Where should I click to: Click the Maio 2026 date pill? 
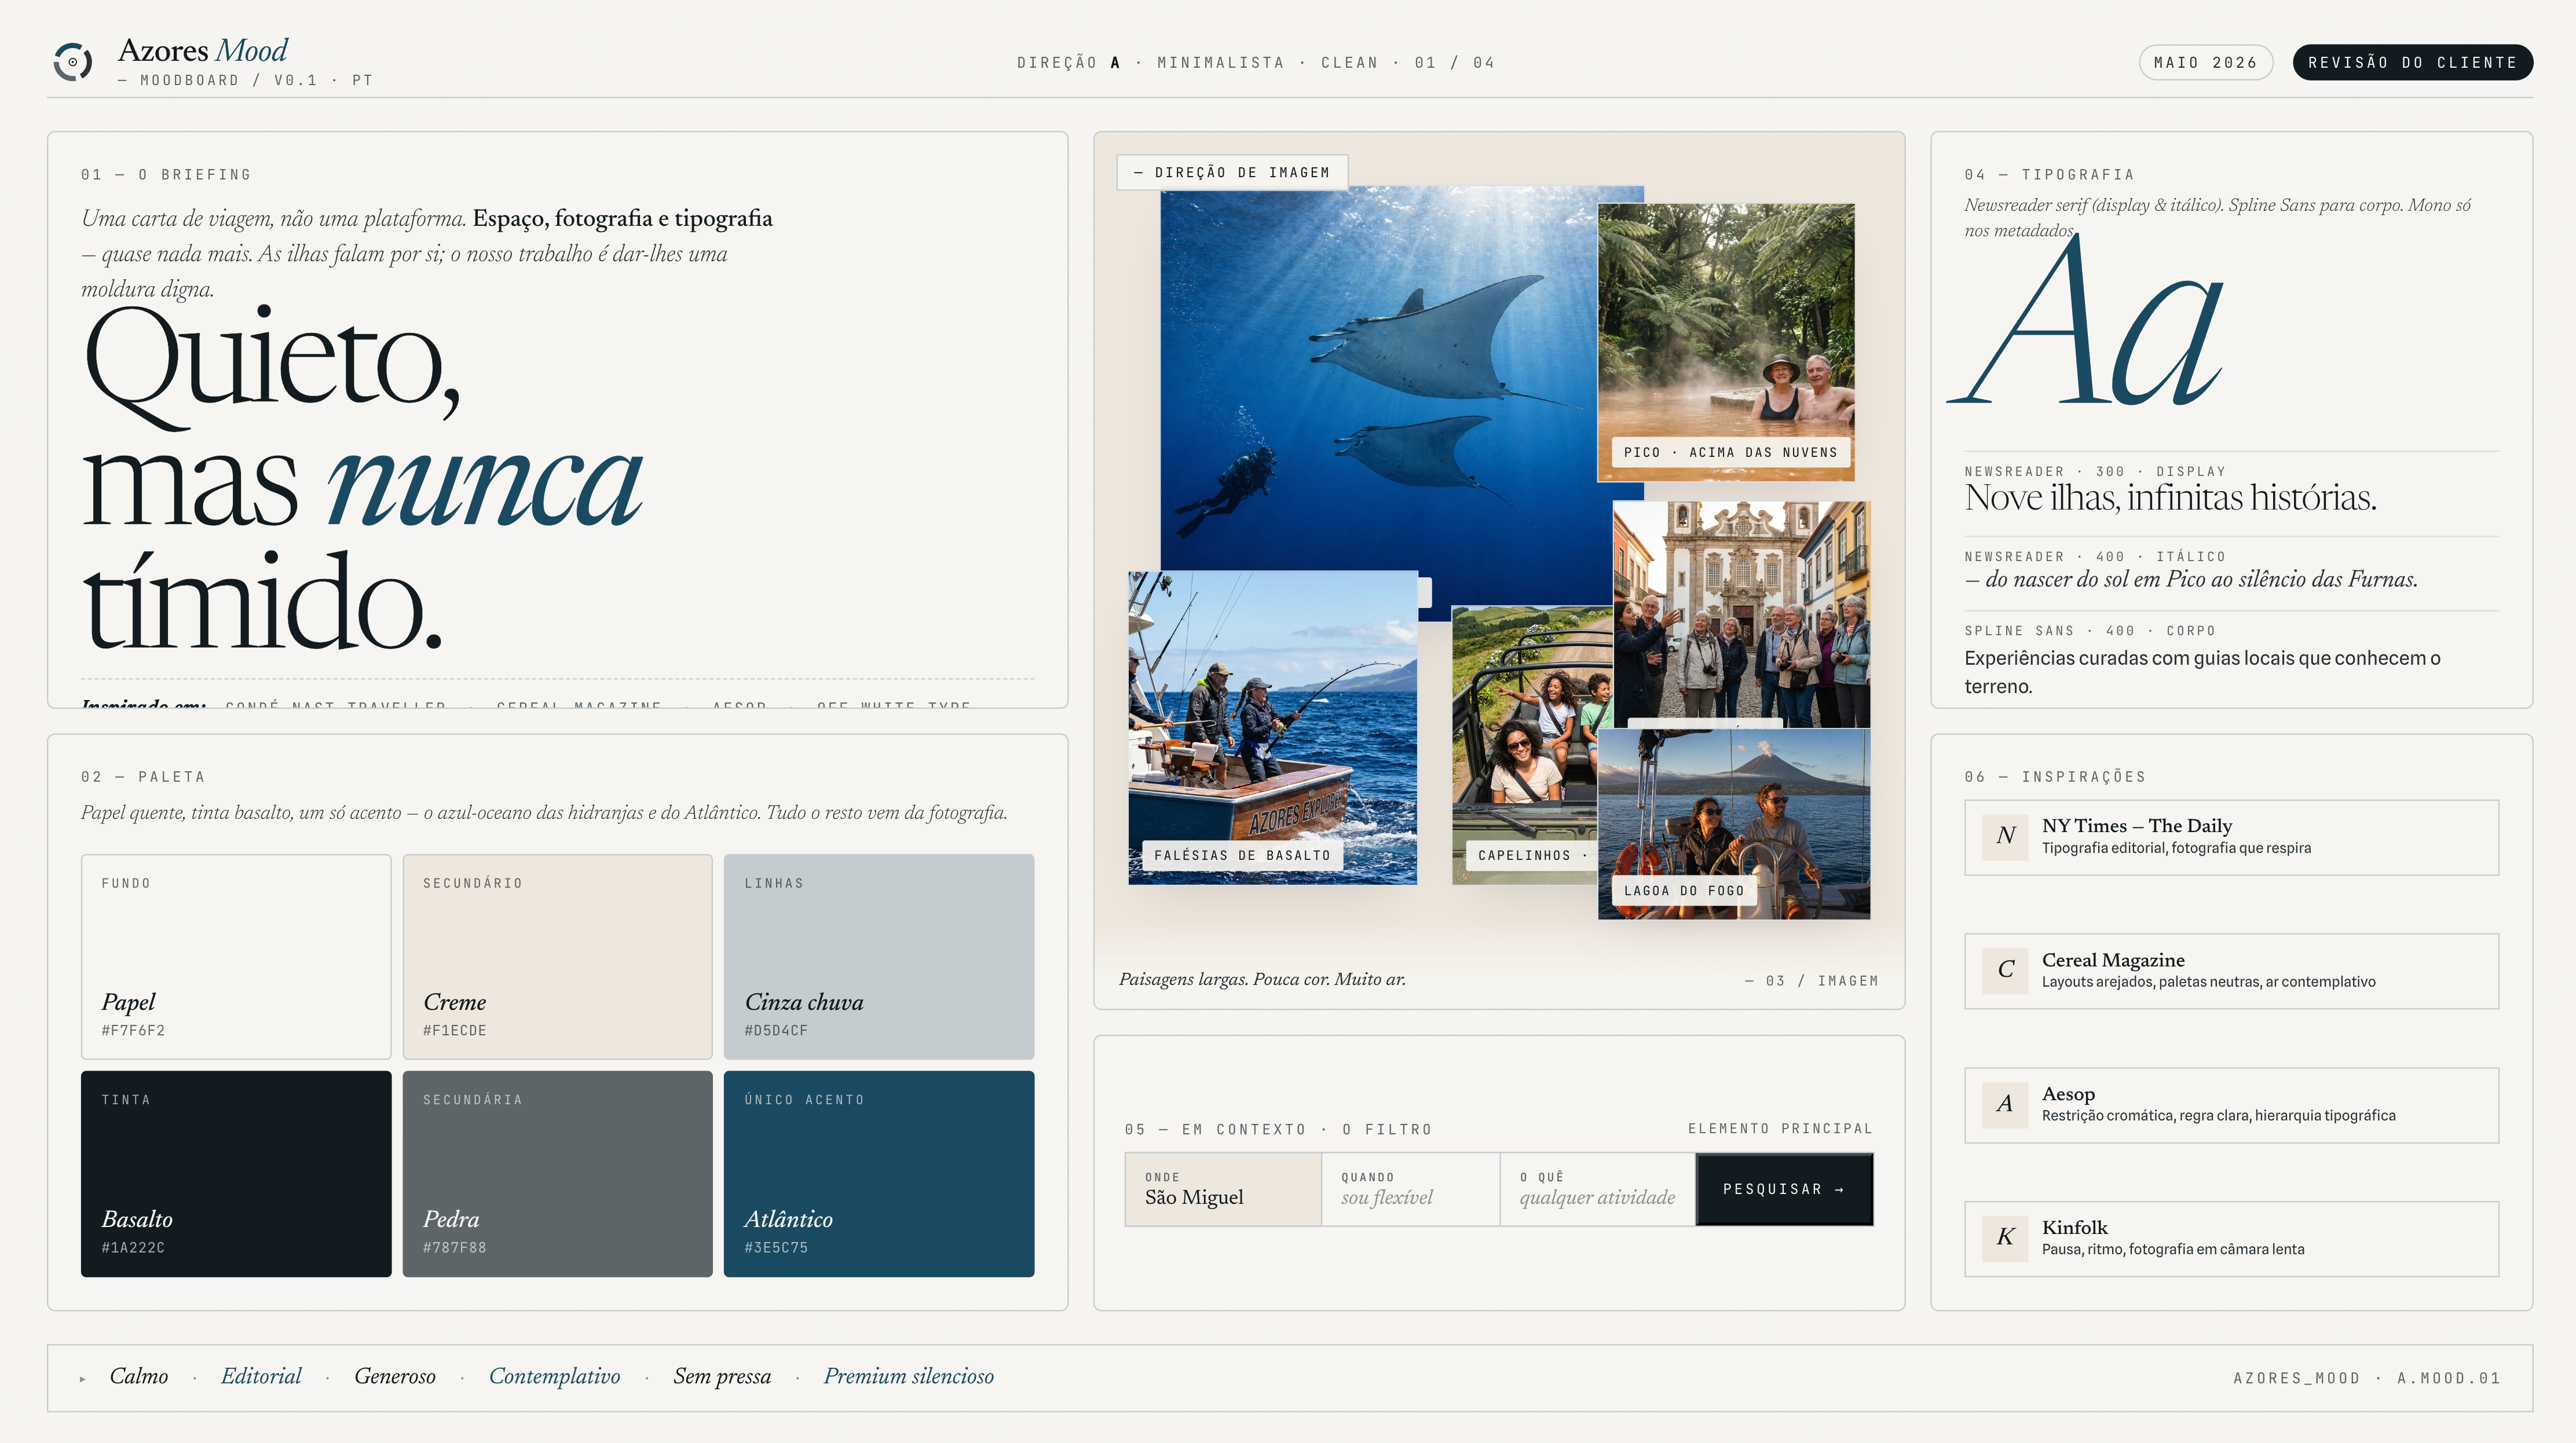click(2205, 62)
